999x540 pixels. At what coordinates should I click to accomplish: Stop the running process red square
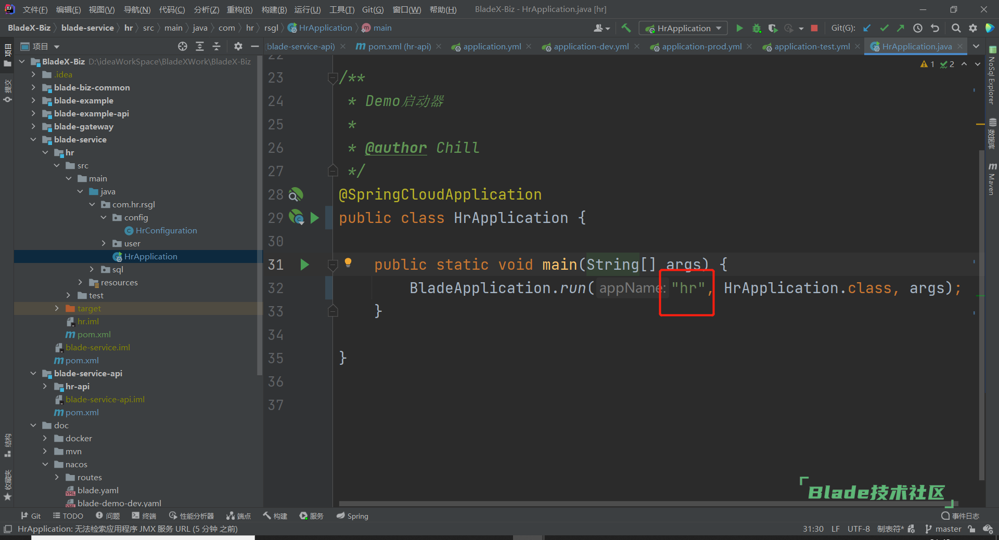pos(814,28)
